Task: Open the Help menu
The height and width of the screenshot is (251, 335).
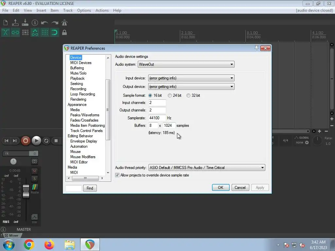Action: coord(117,10)
